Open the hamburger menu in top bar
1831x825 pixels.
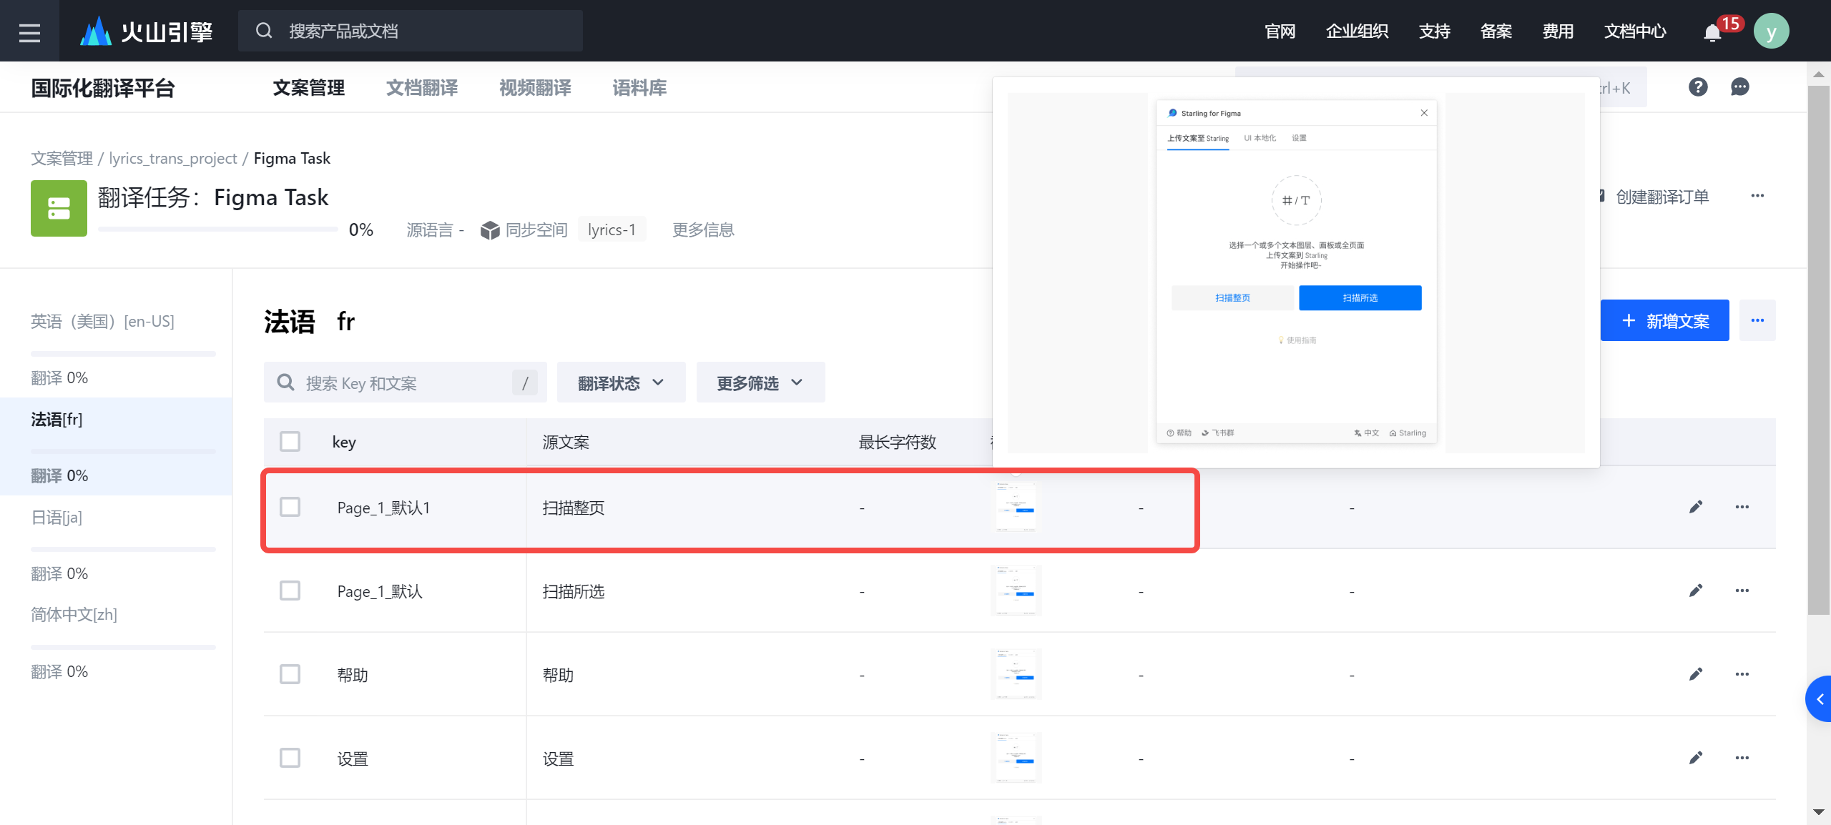29,31
